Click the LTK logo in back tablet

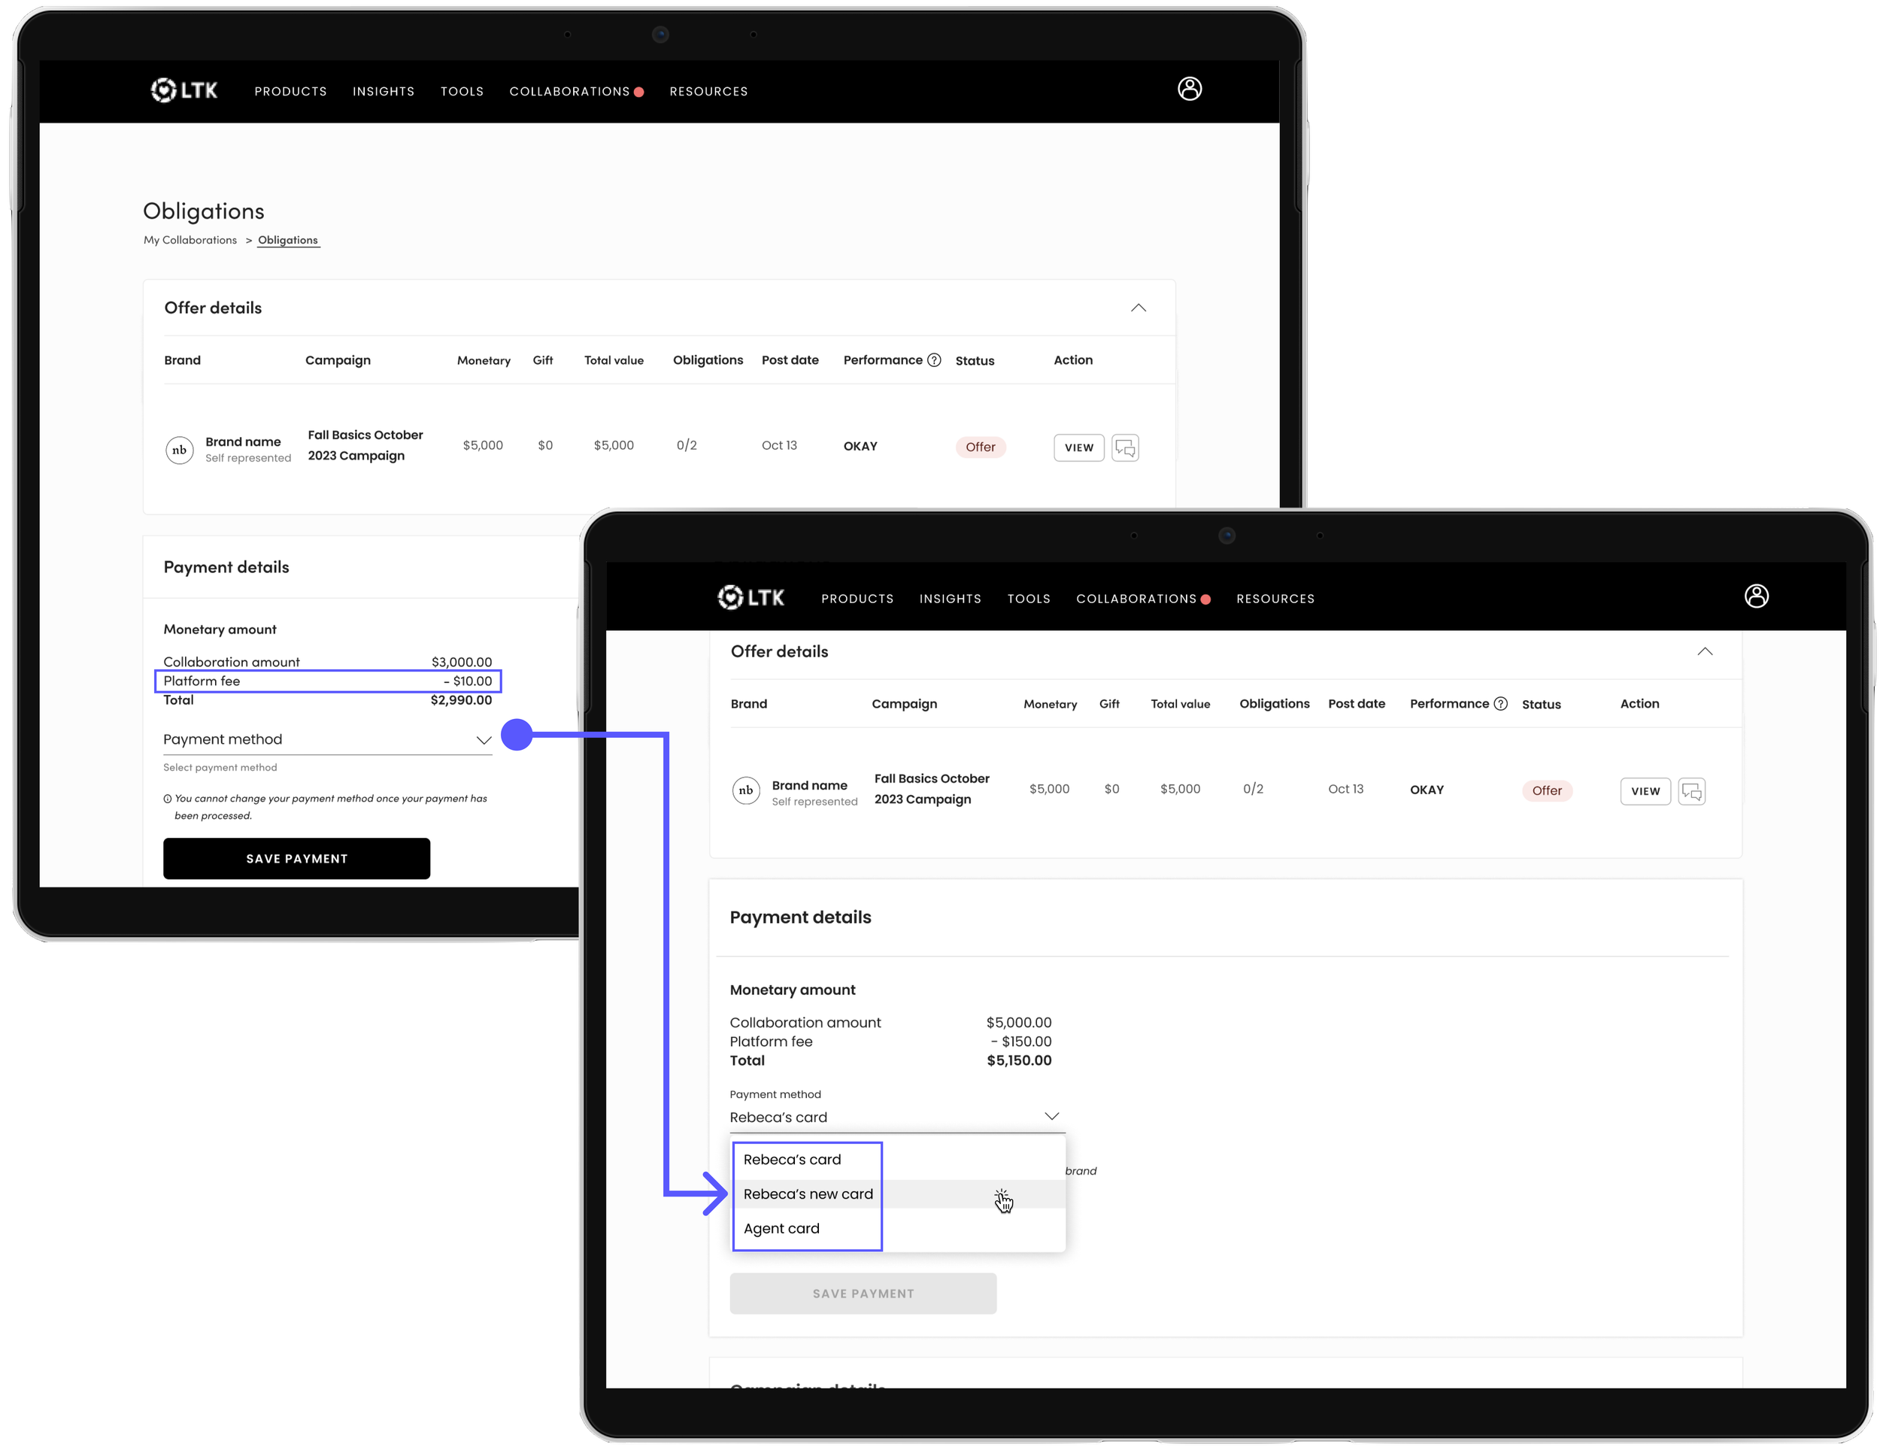pyautogui.click(x=183, y=90)
